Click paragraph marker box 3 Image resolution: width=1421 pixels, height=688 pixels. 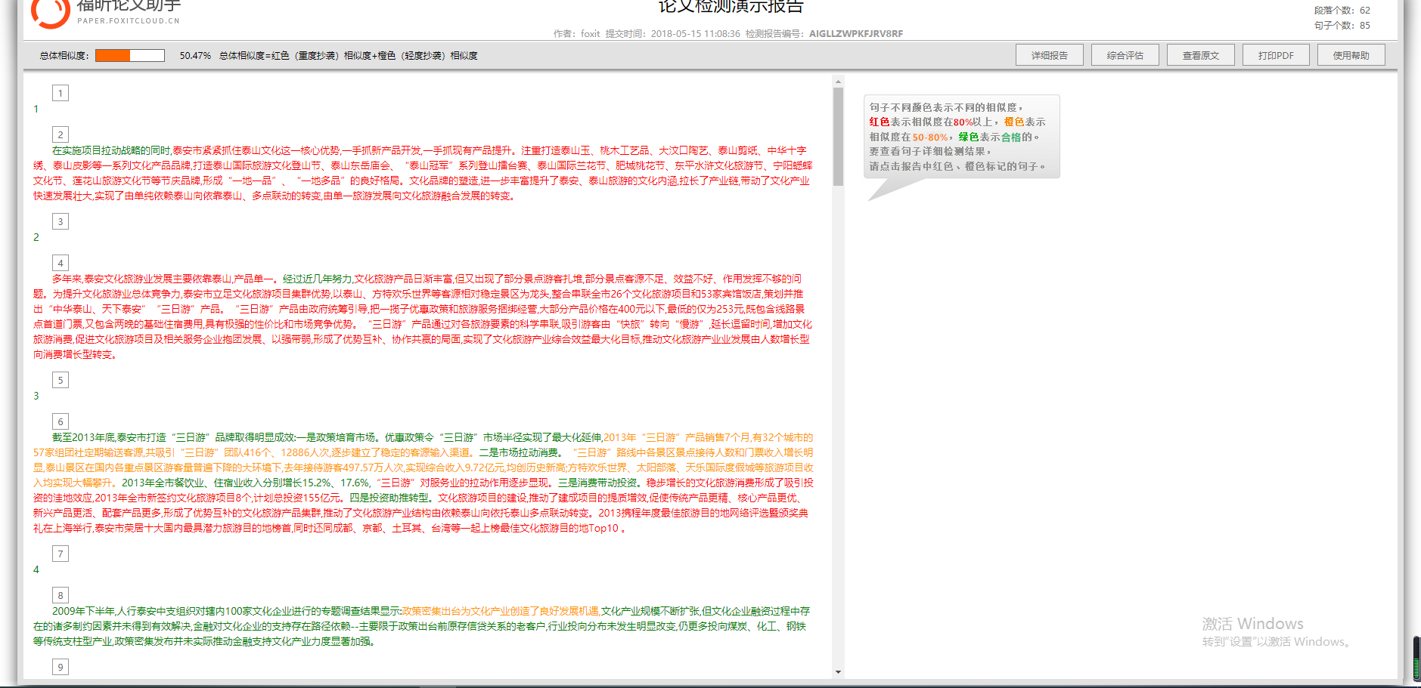(61, 221)
